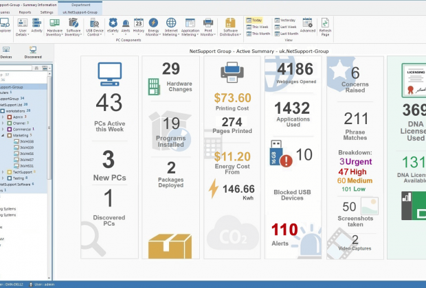Viewport: 426px width, 288px height.
Task: Switch to the Reports tab
Action: point(25,12)
